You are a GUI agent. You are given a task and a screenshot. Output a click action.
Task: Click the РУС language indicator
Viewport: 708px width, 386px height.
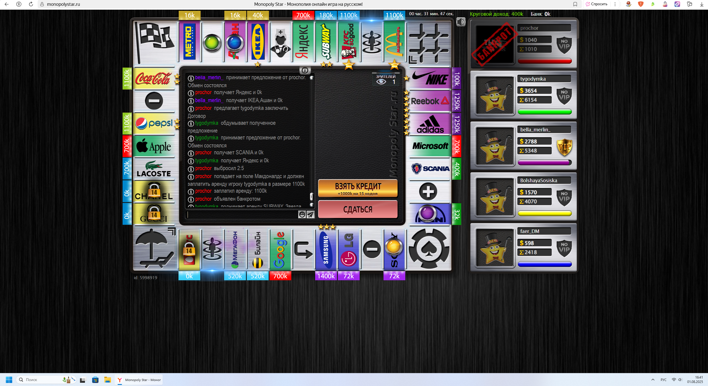click(663, 380)
